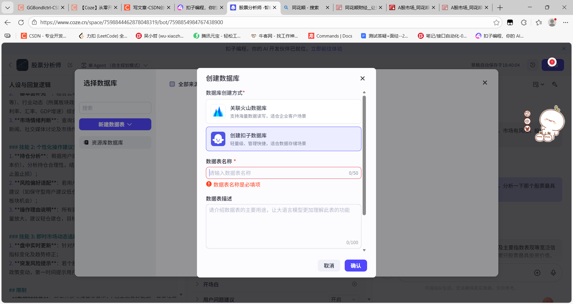
Task: Close the 创建数据库 dialog
Action: click(x=363, y=78)
